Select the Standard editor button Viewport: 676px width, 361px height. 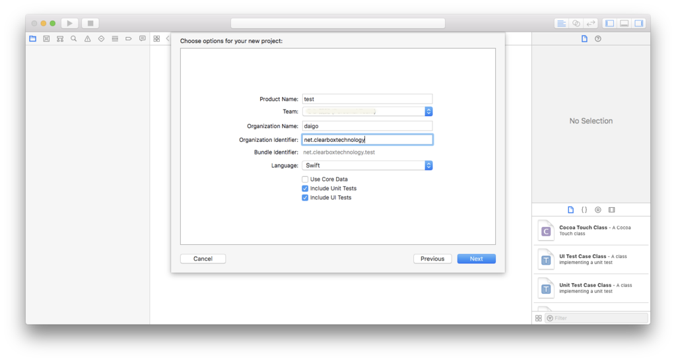click(561, 23)
